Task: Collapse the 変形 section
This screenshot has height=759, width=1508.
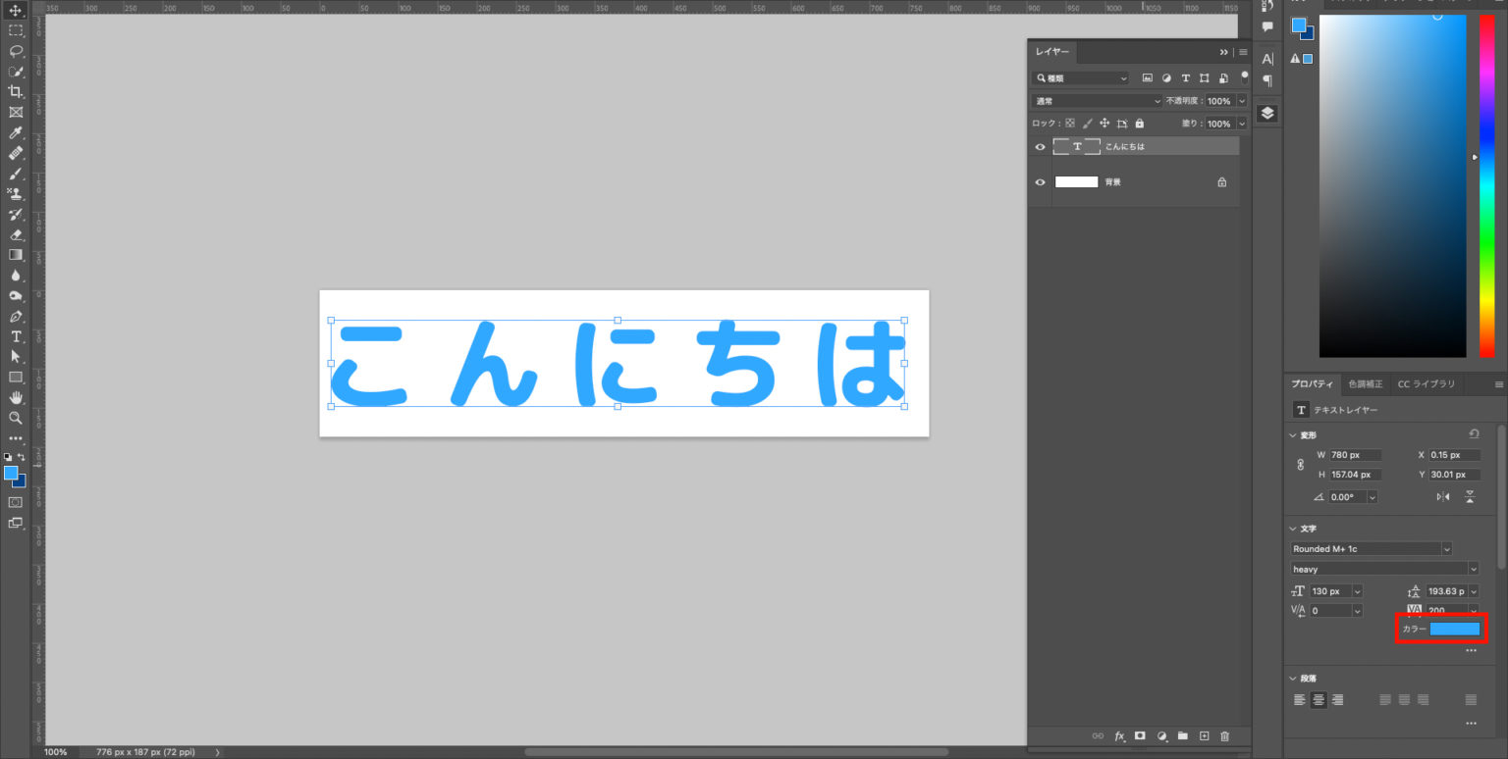Action: pos(1293,434)
